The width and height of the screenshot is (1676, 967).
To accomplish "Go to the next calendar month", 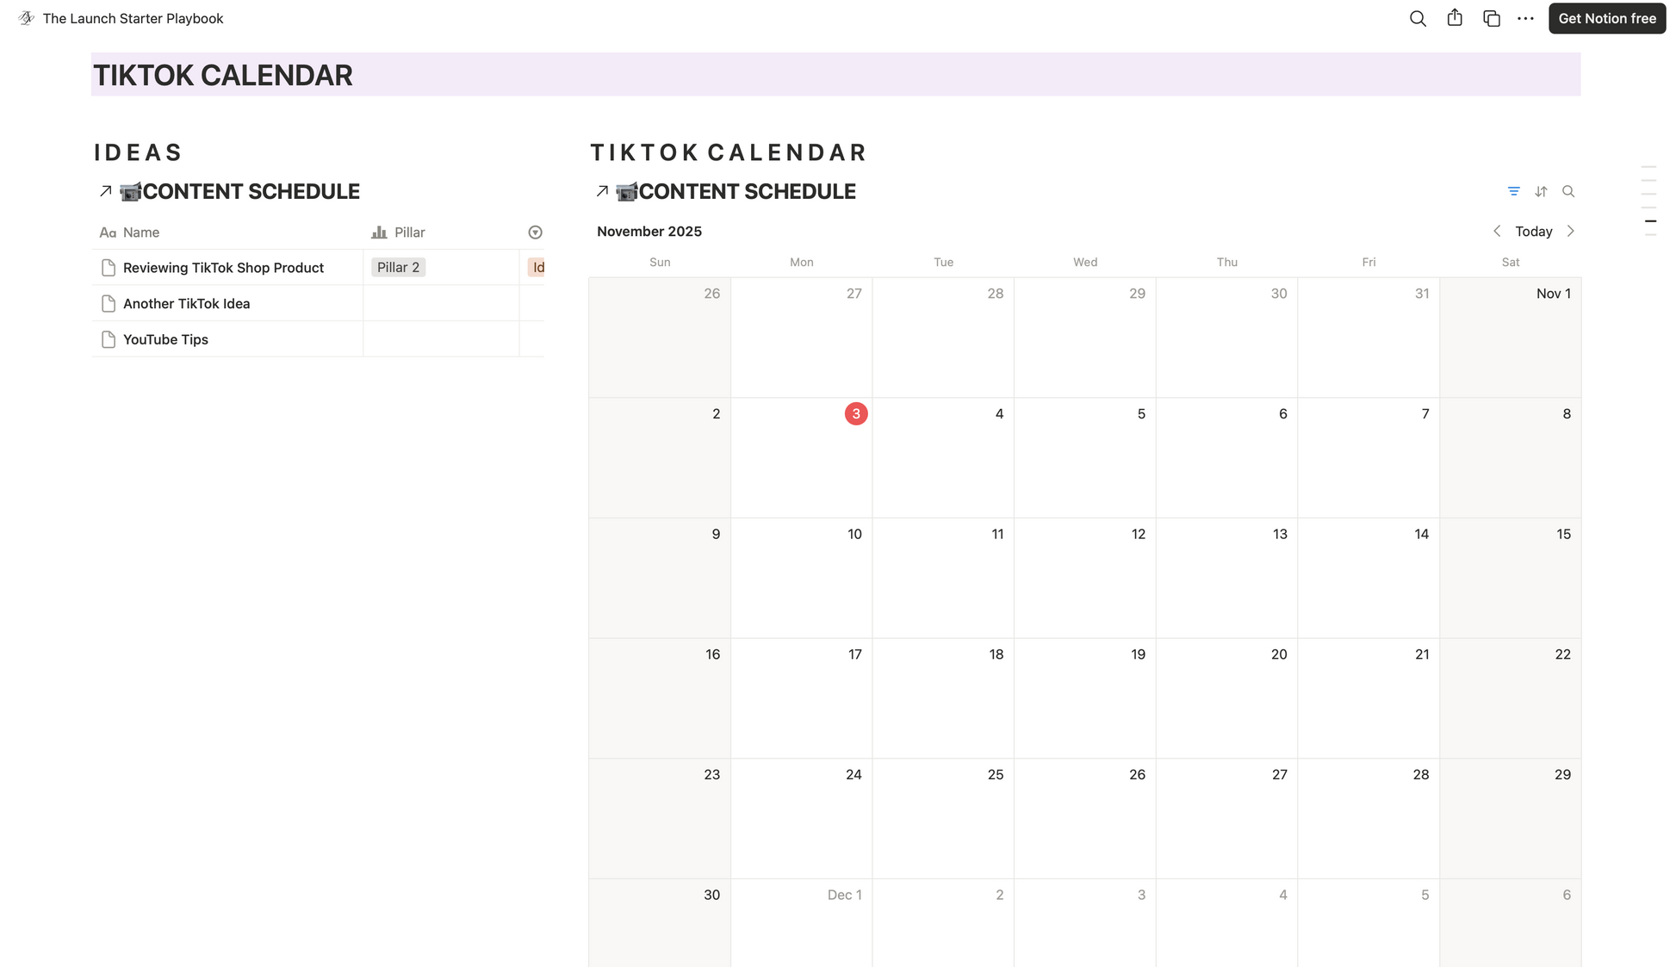I will click(x=1571, y=232).
